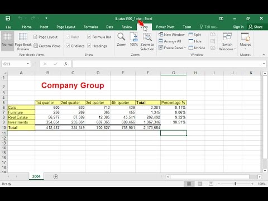The image size is (268, 201).
Task: Click the Arrange All button
Action: point(170,41)
